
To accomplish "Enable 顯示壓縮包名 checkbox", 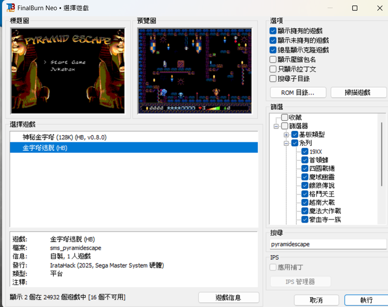I will click(x=273, y=60).
